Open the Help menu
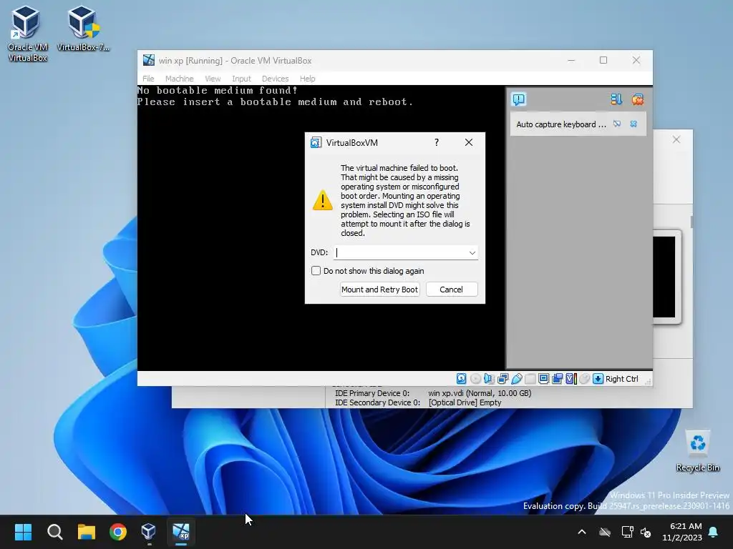This screenshot has height=549, width=733. 308,79
